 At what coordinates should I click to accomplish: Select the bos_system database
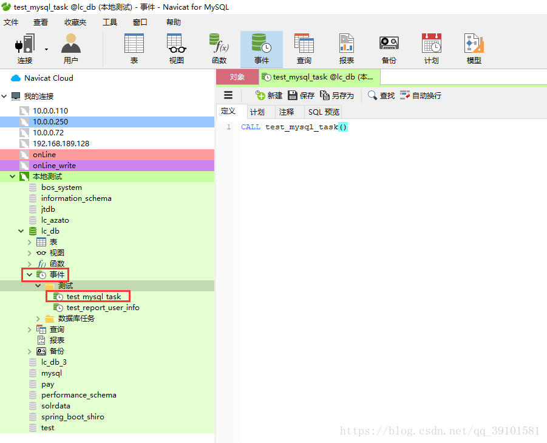(x=61, y=188)
